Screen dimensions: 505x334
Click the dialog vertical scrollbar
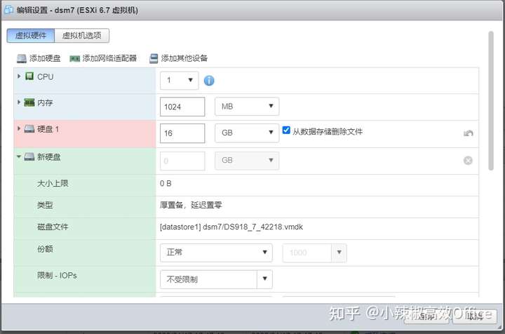tap(491, 100)
